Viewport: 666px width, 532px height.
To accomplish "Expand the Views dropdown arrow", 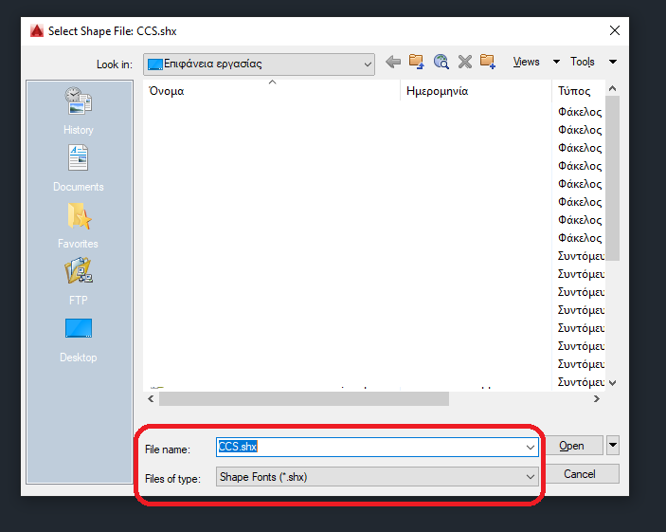I will coord(556,62).
